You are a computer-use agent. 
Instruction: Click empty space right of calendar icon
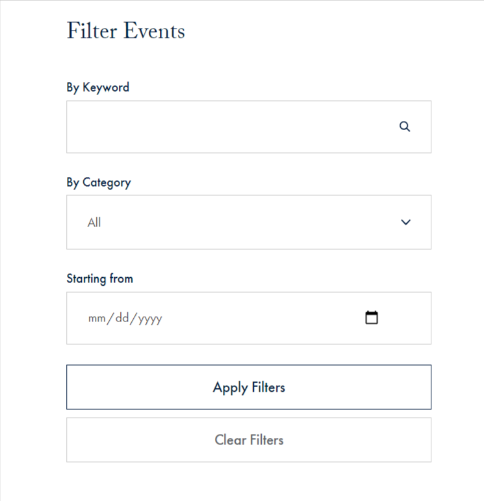(x=405, y=318)
